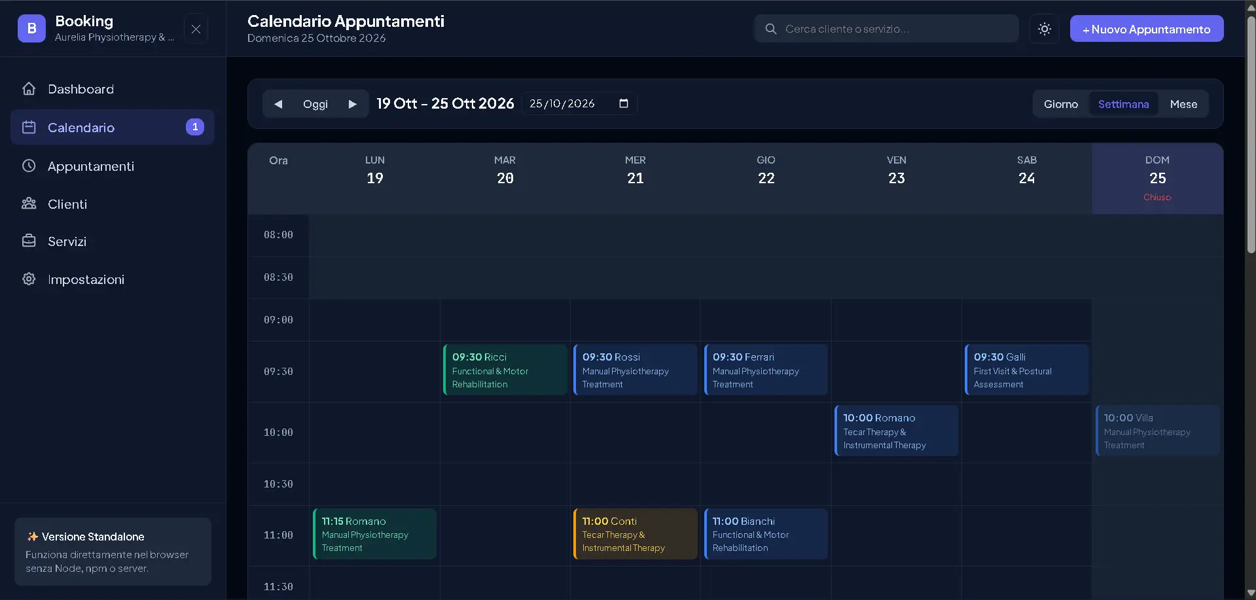1256x600 pixels.
Task: Switch to Mese view
Action: [1183, 104]
